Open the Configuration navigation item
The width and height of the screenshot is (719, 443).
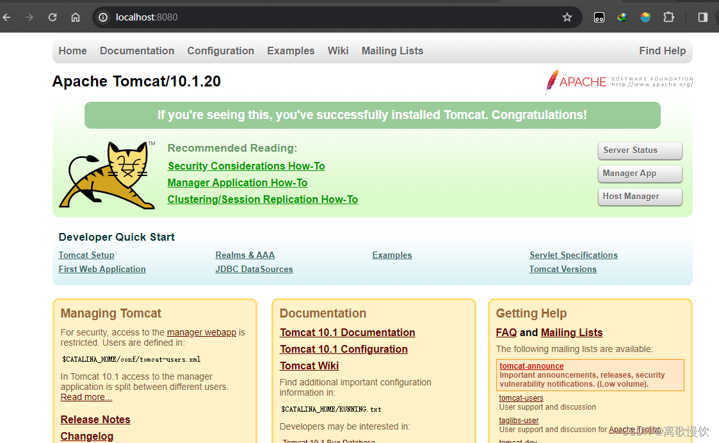click(x=220, y=51)
